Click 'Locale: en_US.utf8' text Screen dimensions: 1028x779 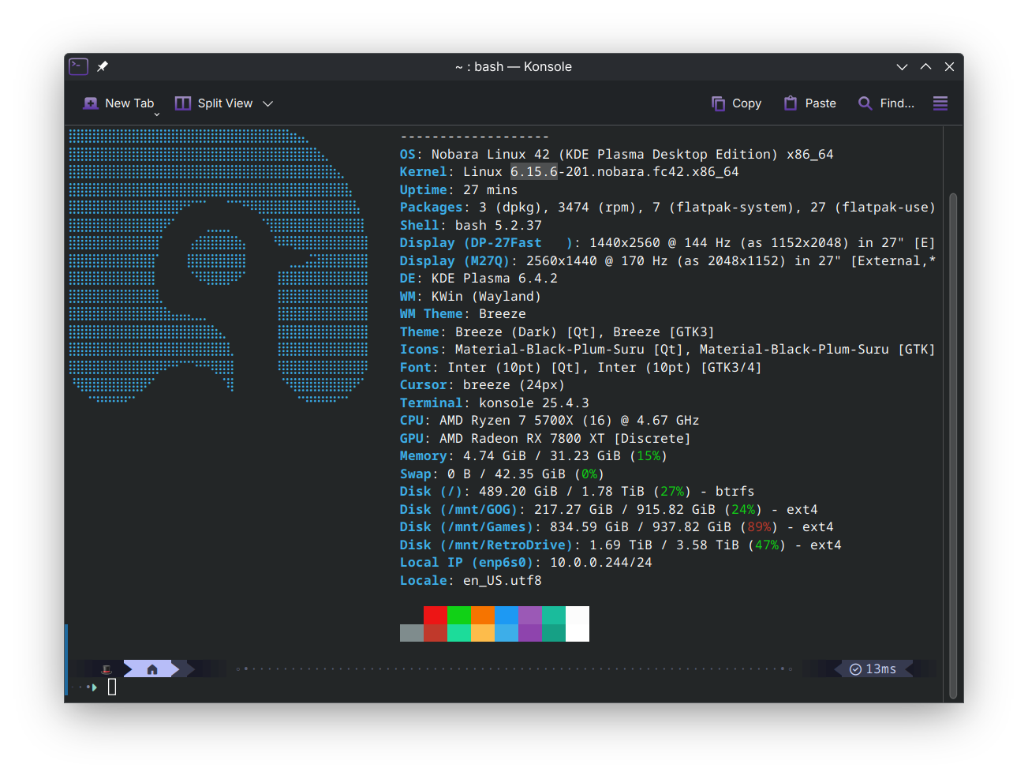[471, 580]
